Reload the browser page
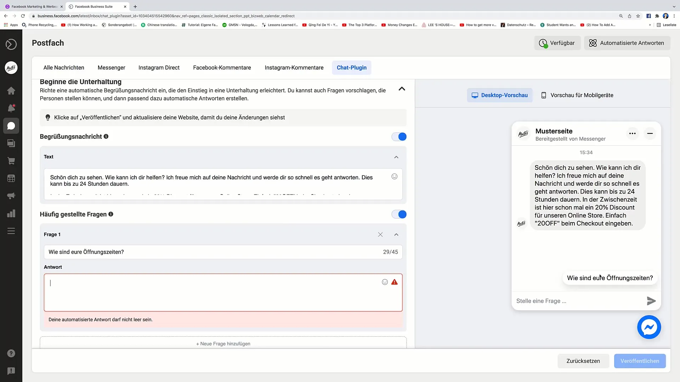 click(23, 16)
